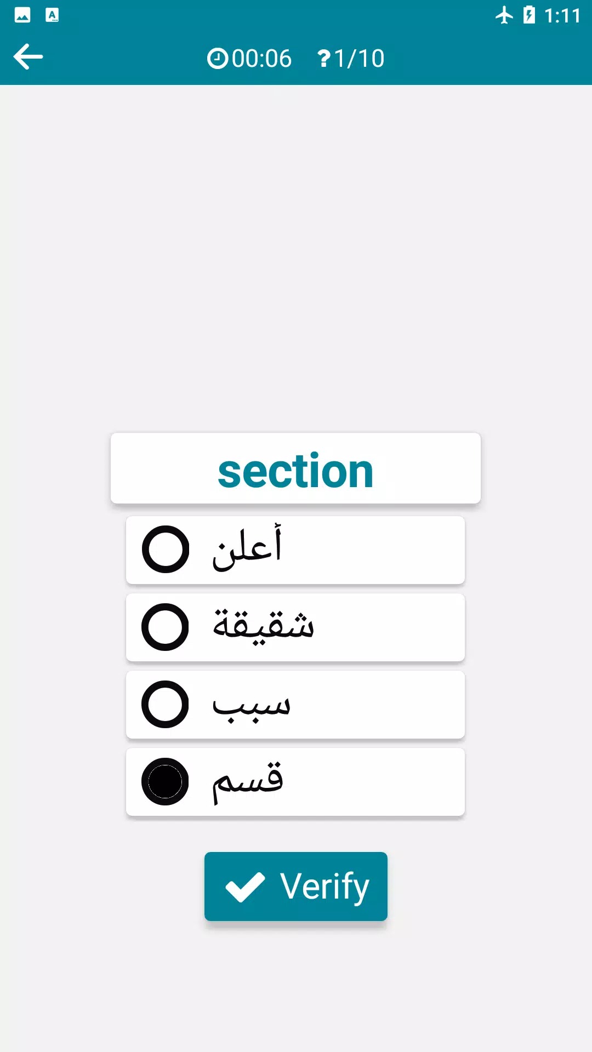Tap the back arrow icon
The image size is (592, 1052).
pyautogui.click(x=29, y=57)
